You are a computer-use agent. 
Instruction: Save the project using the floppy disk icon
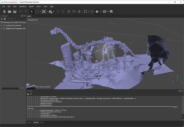click(15, 12)
